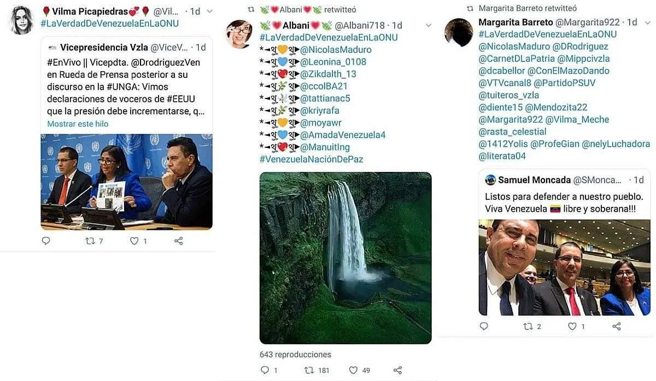This screenshot has width=656, height=381.
Task: Share Albani's waterfall tweet
Action: coord(398,371)
